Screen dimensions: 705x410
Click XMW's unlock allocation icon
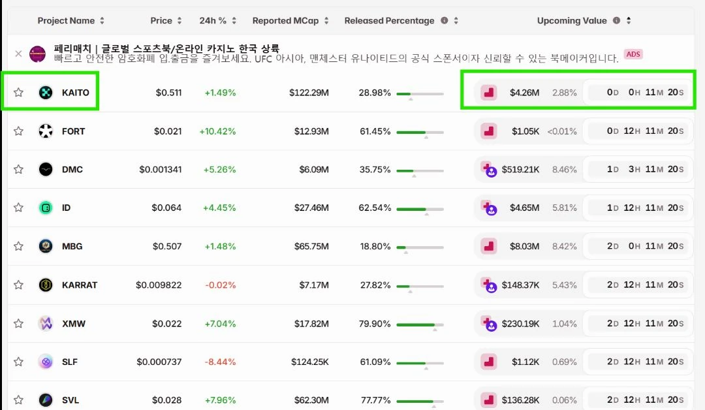(x=488, y=324)
